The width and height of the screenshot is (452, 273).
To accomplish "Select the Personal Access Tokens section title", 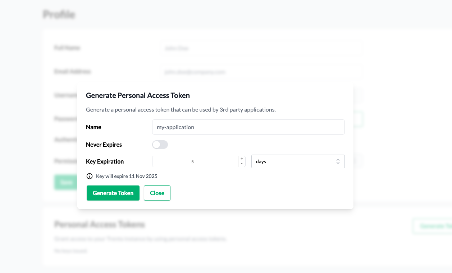I will click(100, 224).
